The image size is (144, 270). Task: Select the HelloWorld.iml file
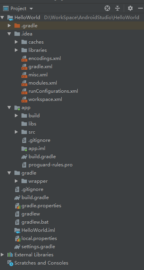[38, 230]
